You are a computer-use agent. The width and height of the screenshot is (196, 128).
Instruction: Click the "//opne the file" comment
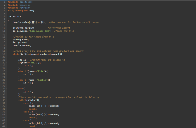(x=64, y=31)
